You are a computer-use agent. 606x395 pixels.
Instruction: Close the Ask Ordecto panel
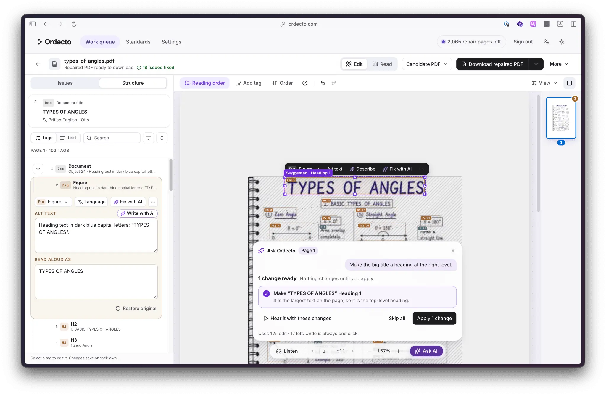pyautogui.click(x=453, y=251)
